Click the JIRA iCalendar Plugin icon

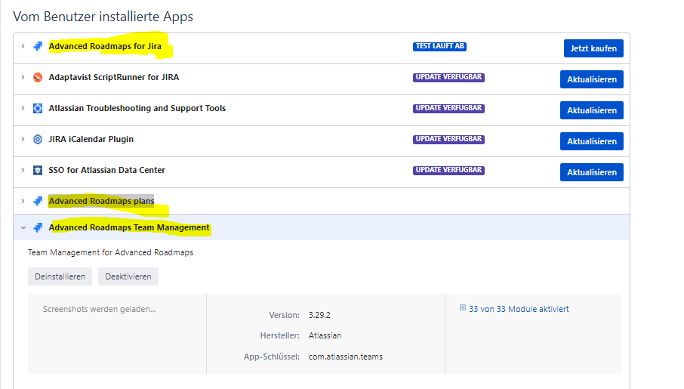pos(38,139)
